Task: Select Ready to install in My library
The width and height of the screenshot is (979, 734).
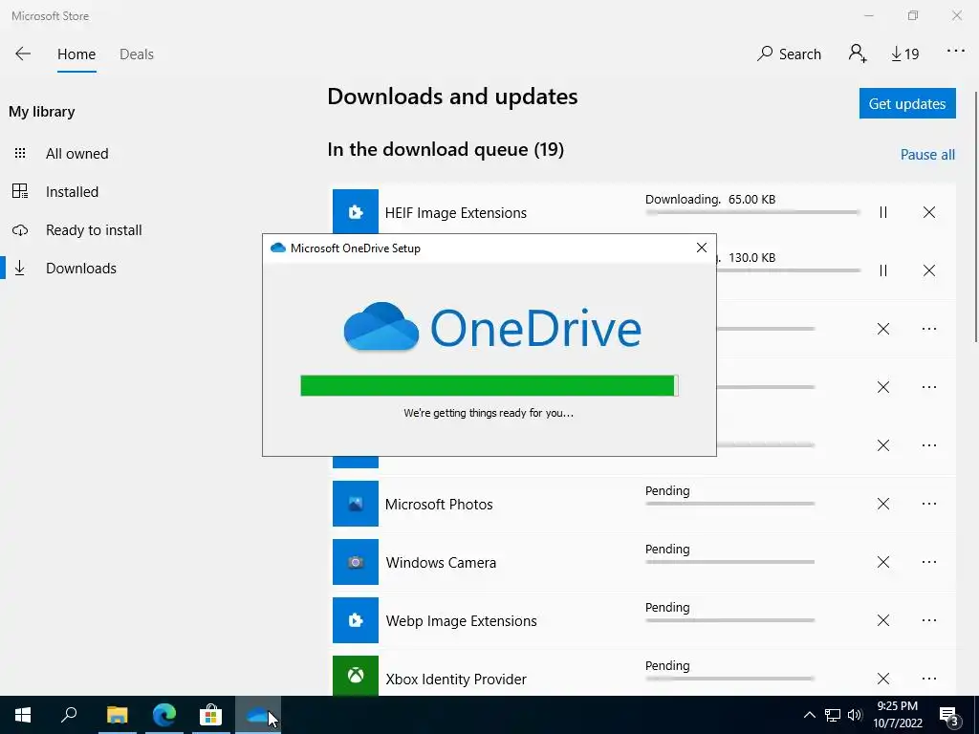Action: point(94,229)
